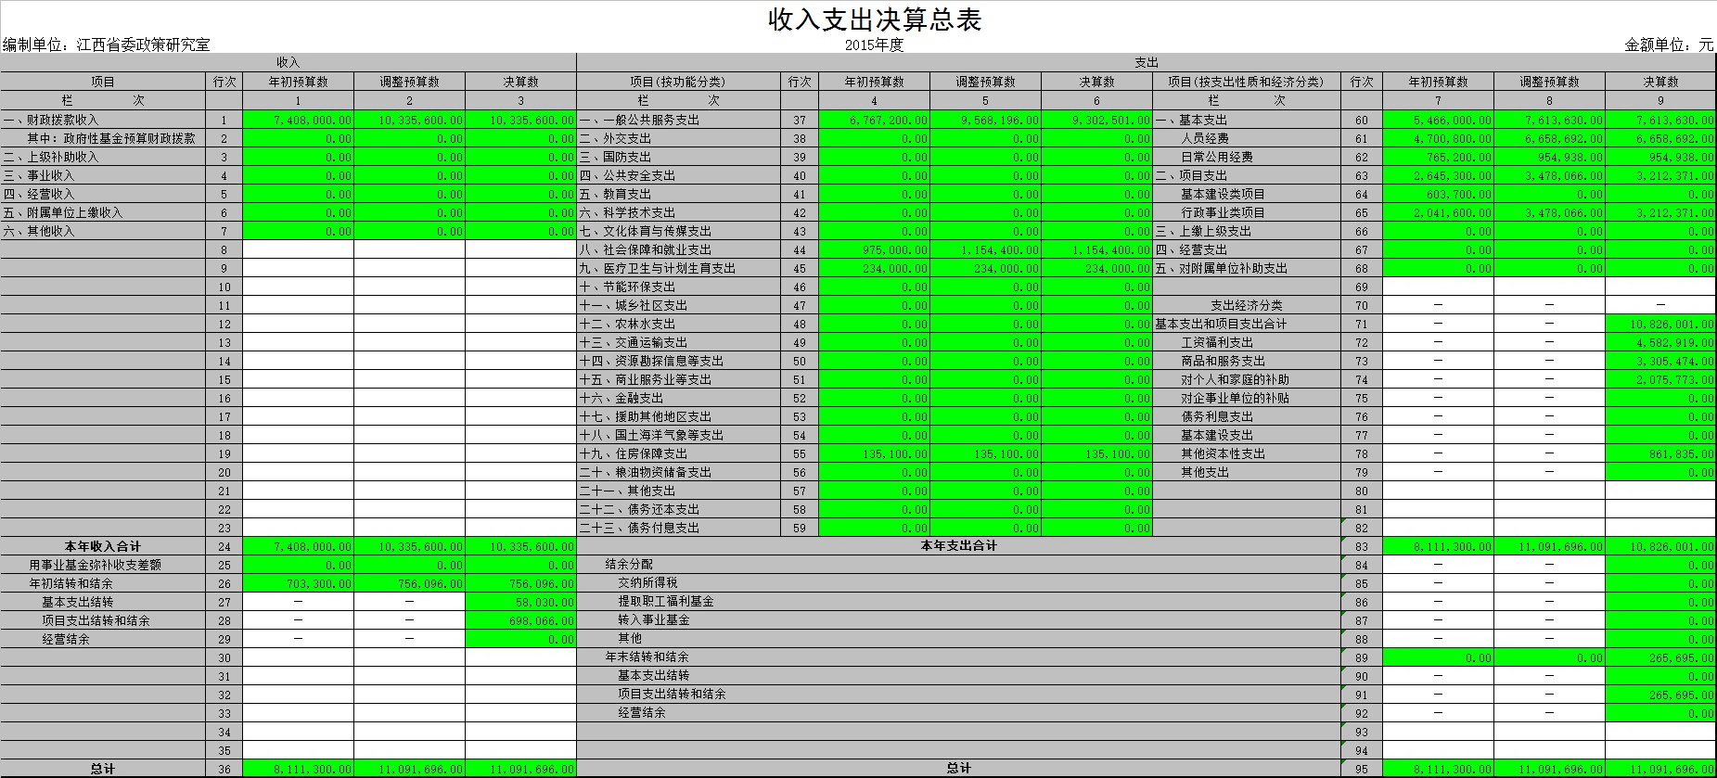Click the 三、上缴上级支出 cell
The image size is (1717, 778).
coord(1246,231)
